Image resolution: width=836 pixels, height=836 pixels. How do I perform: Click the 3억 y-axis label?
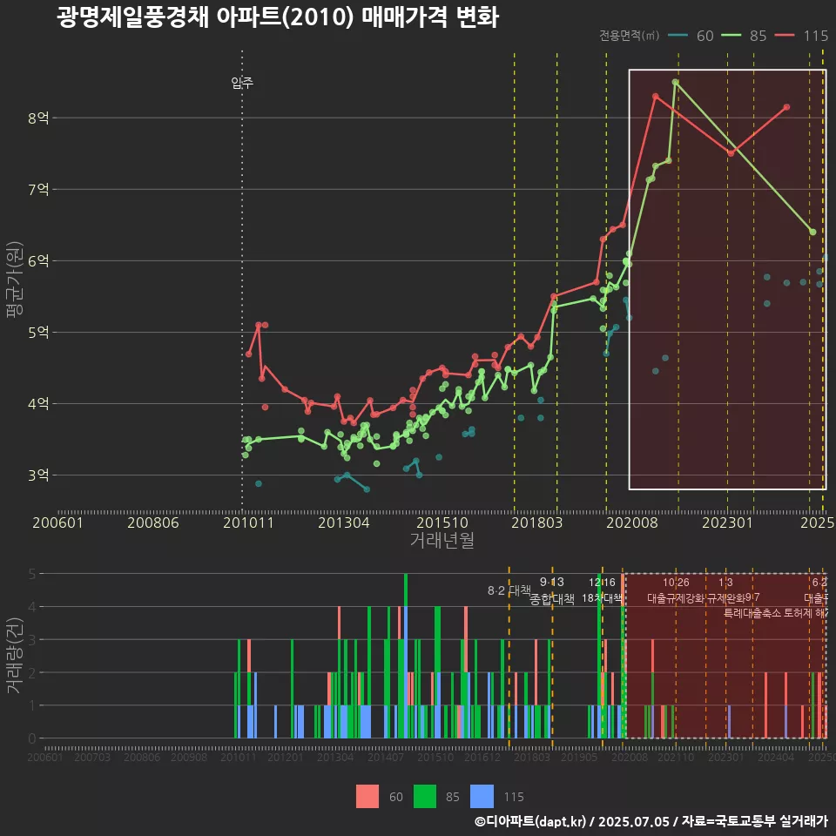38,475
